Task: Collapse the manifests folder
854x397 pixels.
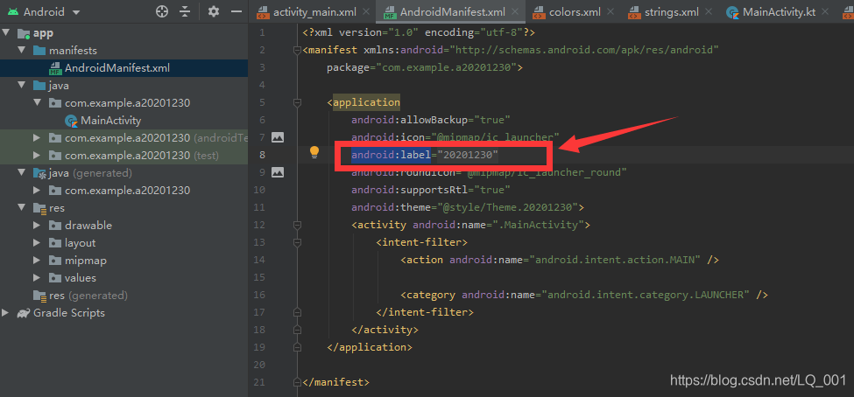Action: [x=22, y=51]
